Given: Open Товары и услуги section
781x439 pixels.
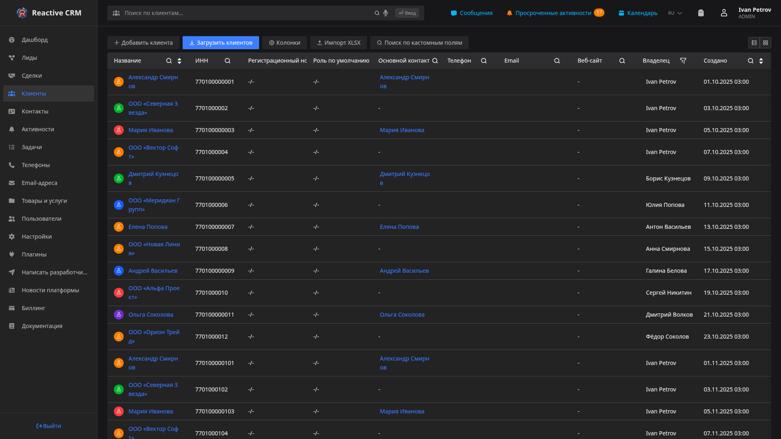Looking at the screenshot, I should coord(48,201).
